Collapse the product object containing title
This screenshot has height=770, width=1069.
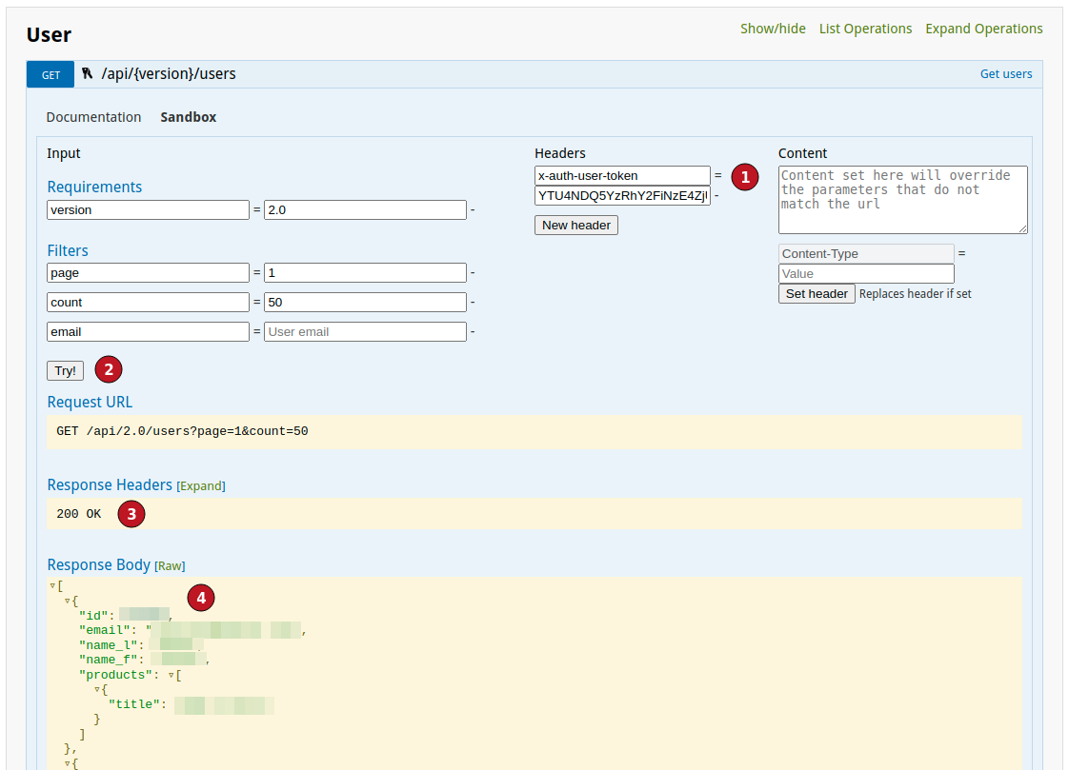tap(97, 690)
